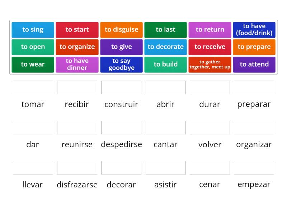The width and height of the screenshot is (287, 215).
Task: Click the 'to receive' card
Action: coord(210,47)
